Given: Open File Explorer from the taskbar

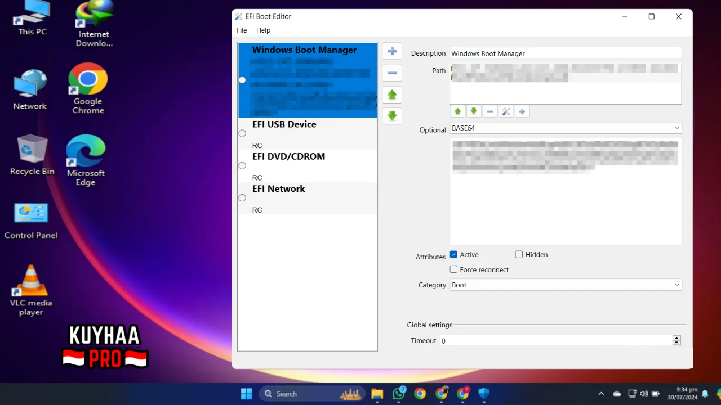Looking at the screenshot, I should [377, 394].
